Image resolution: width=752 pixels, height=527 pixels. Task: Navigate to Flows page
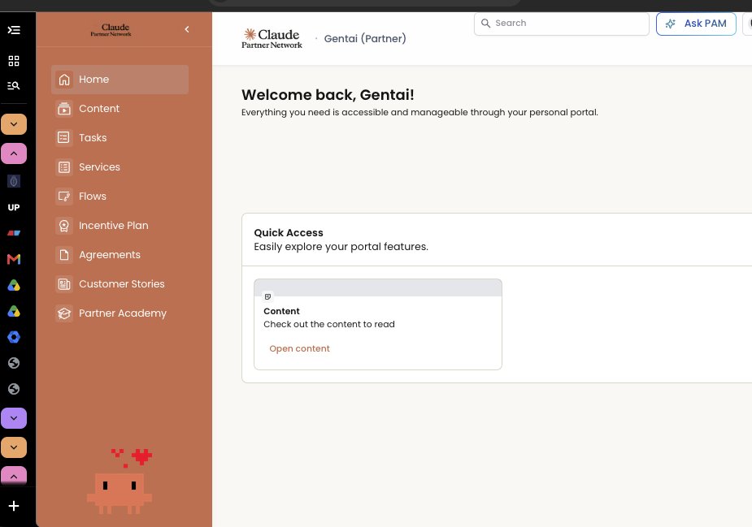[x=120, y=197]
